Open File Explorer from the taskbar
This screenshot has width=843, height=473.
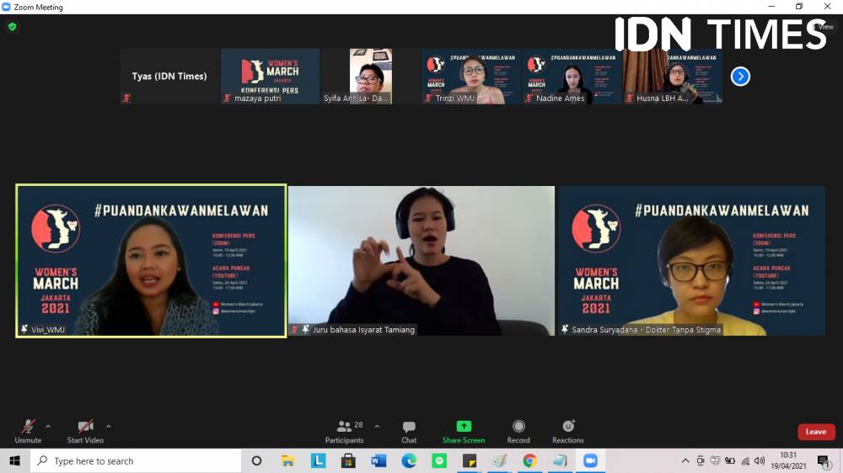coord(287,461)
